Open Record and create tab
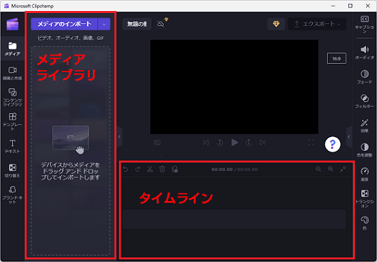The height and width of the screenshot is (262, 377). pyautogui.click(x=12, y=73)
